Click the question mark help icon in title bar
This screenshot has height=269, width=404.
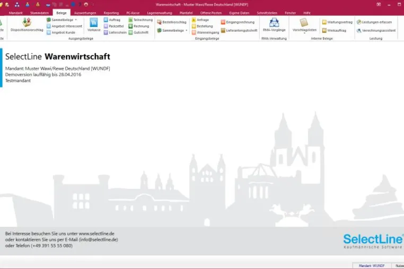pyautogui.click(x=80, y=4)
